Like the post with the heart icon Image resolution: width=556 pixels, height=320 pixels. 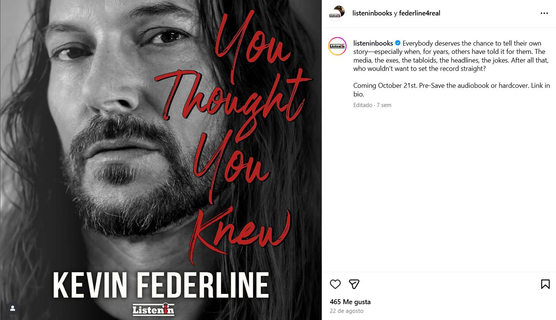tap(335, 284)
